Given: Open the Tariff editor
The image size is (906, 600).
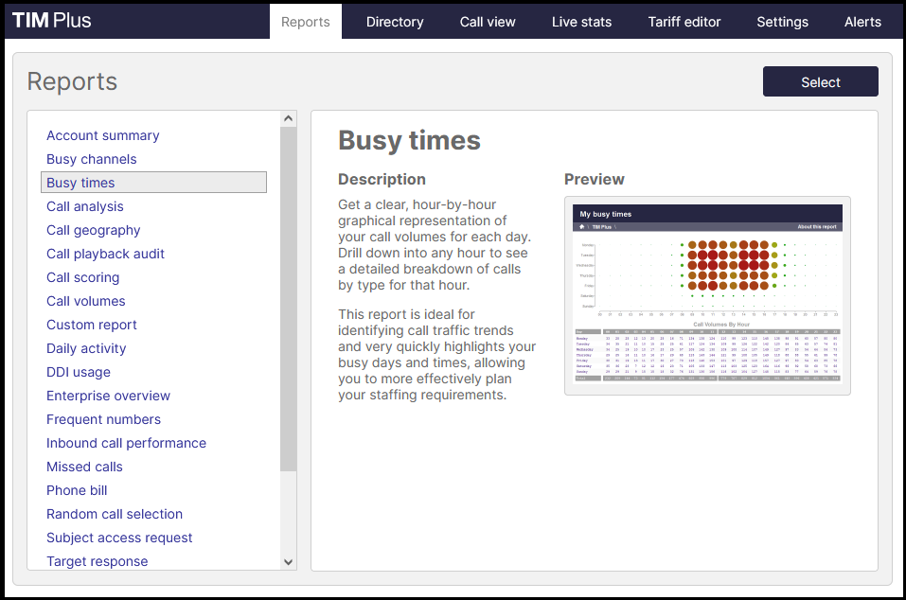Looking at the screenshot, I should point(684,22).
